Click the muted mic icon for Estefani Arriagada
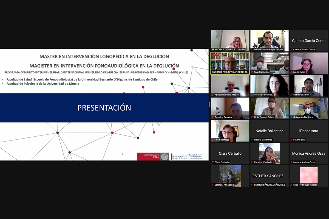Viewport: 329px width, 219px height. coord(213,185)
